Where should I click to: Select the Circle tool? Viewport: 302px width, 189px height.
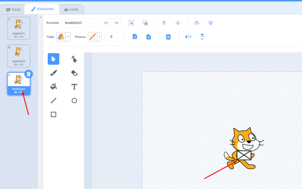tap(74, 101)
